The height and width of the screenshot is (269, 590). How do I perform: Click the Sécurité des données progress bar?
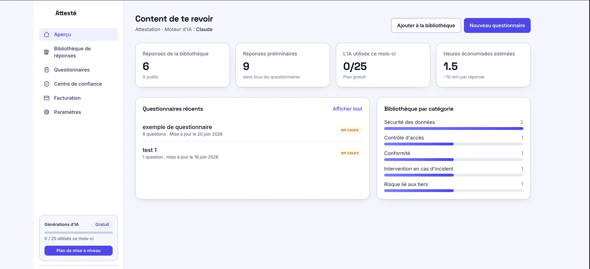(453, 128)
